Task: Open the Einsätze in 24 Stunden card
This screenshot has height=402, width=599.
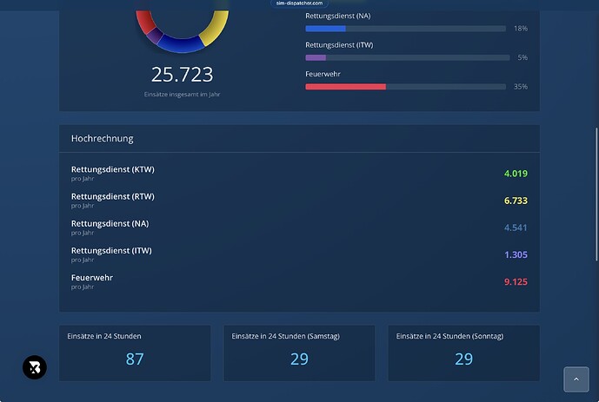Action: click(x=135, y=353)
